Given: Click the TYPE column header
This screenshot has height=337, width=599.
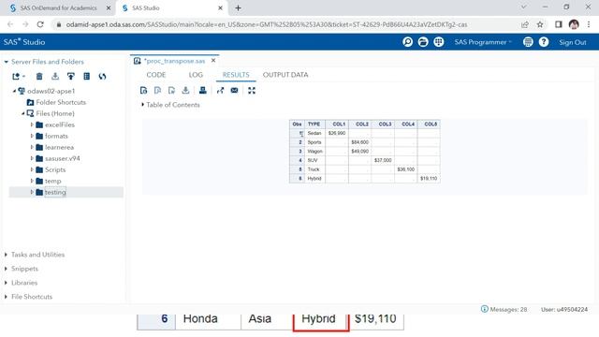Looking at the screenshot, I should tap(314, 125).
